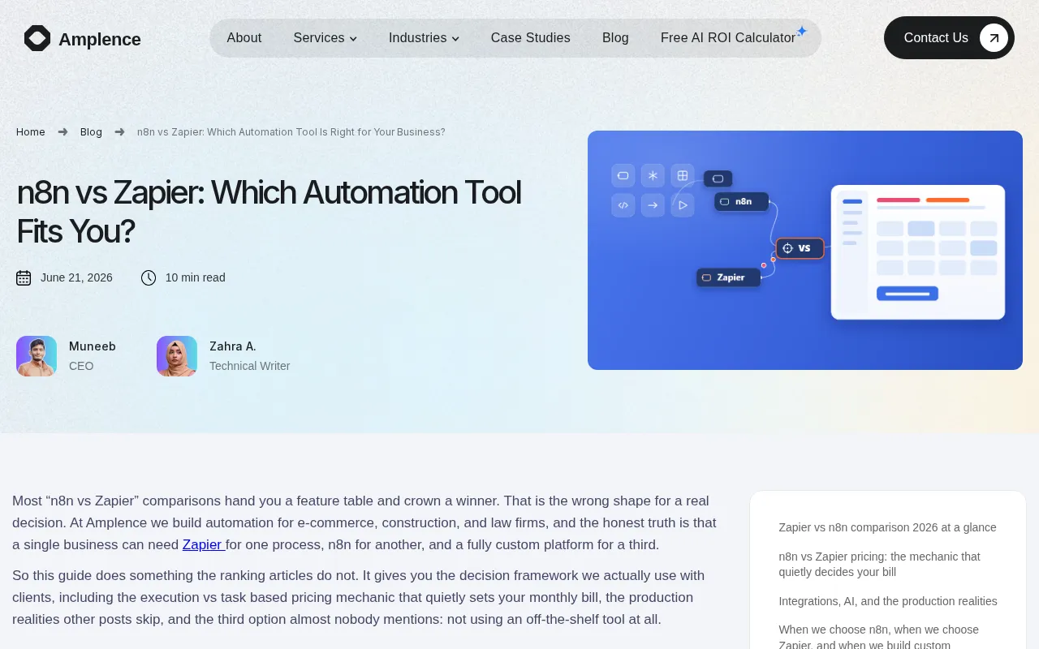Open Muneeb's author avatar
Screen dimensions: 1039x649
pyautogui.click(x=37, y=356)
